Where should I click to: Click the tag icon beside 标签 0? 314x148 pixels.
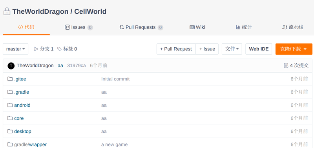(x=60, y=49)
